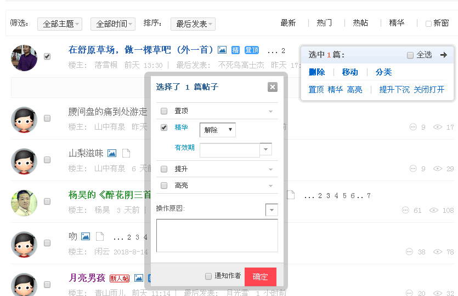Click the 新人帖 badge
The width and height of the screenshot is (458, 296).
[120, 278]
